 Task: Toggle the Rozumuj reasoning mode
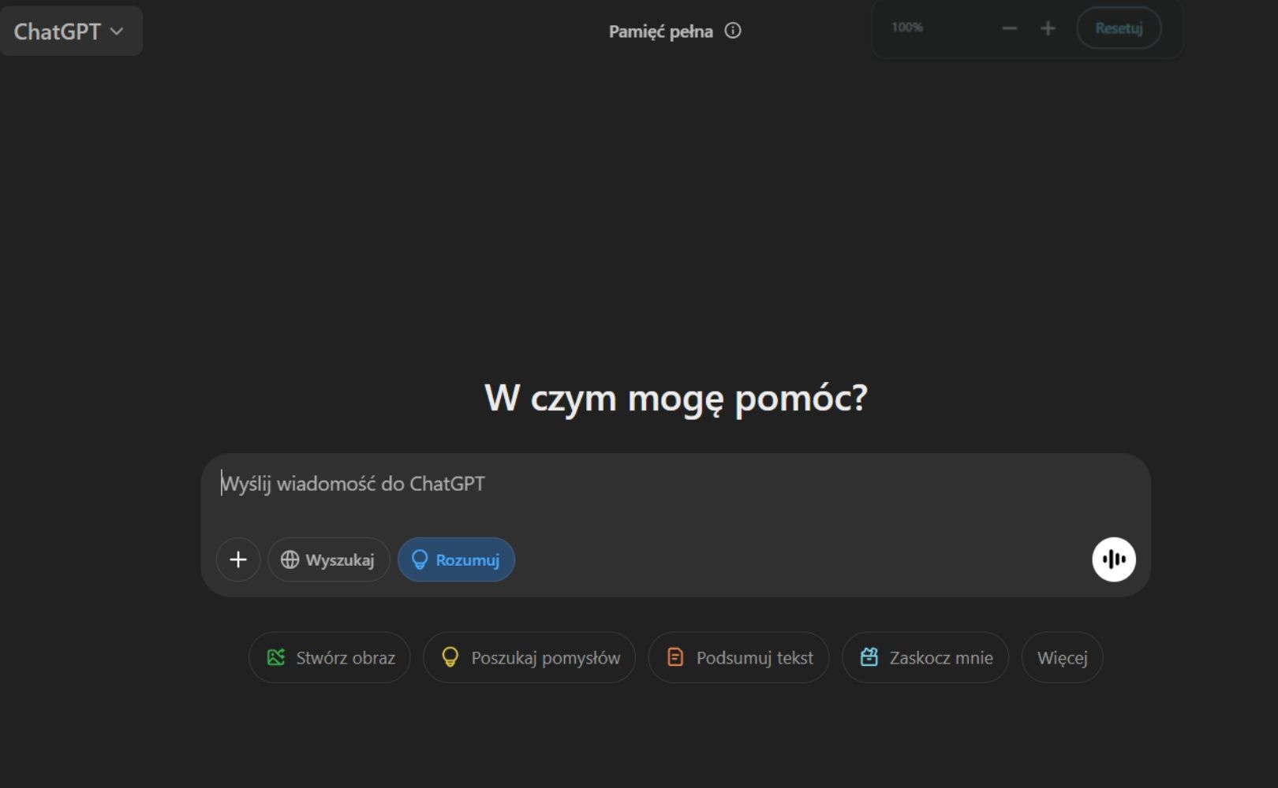456,559
